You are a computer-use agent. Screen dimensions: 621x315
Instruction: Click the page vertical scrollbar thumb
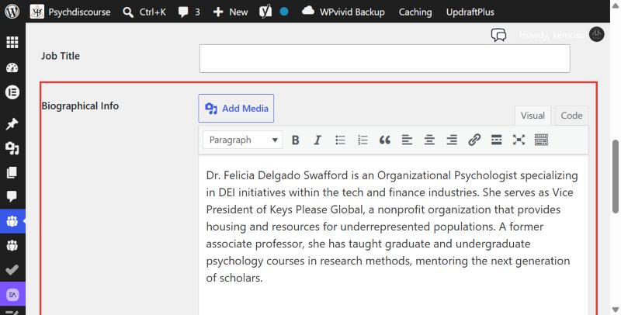click(x=616, y=176)
